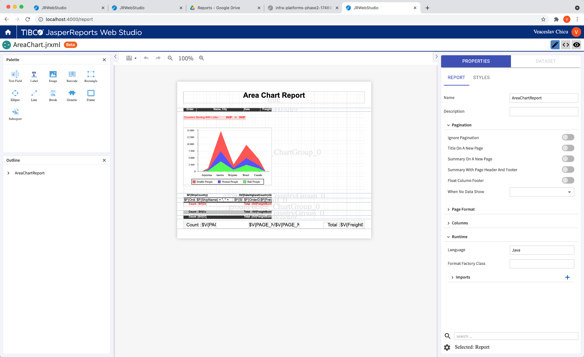Open the browser extensions puzzle icon
The height and width of the screenshot is (357, 584).
click(556, 19)
